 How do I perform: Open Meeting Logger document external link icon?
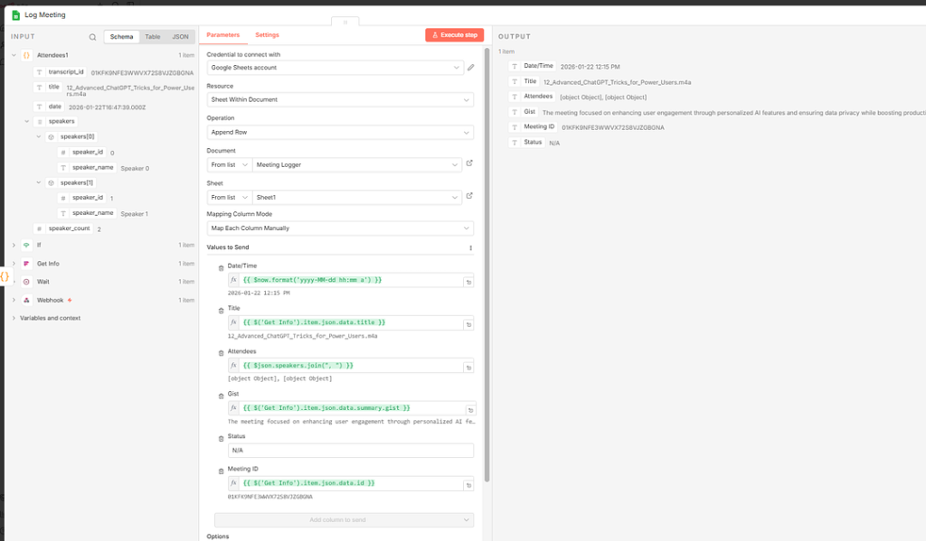pyautogui.click(x=469, y=163)
